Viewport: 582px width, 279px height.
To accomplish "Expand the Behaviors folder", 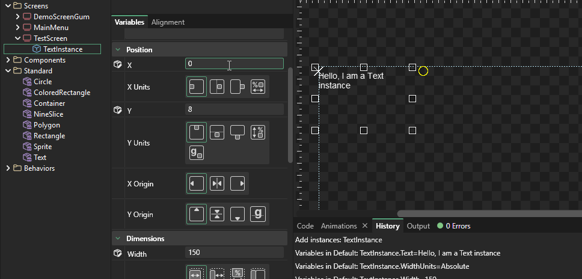I will (7, 168).
